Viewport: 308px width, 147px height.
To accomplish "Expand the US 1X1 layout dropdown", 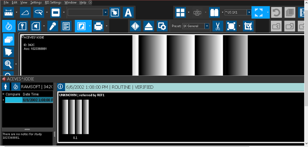I will click(249, 12).
